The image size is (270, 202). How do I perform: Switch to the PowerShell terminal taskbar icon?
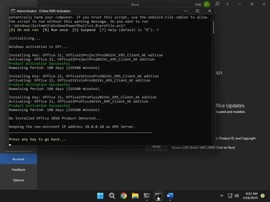pyautogui.click(x=147, y=196)
